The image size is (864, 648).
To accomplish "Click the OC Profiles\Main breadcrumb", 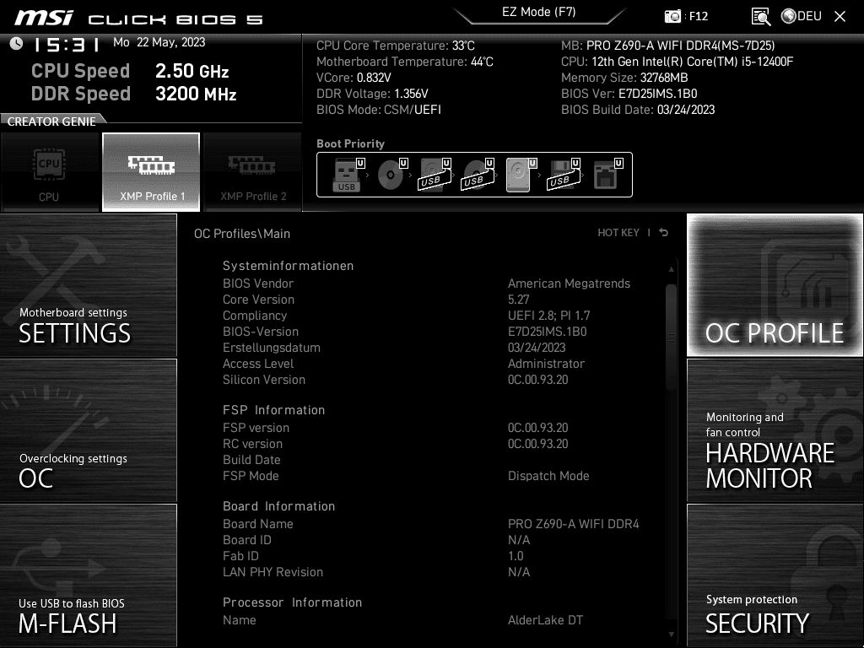I will 242,234.
